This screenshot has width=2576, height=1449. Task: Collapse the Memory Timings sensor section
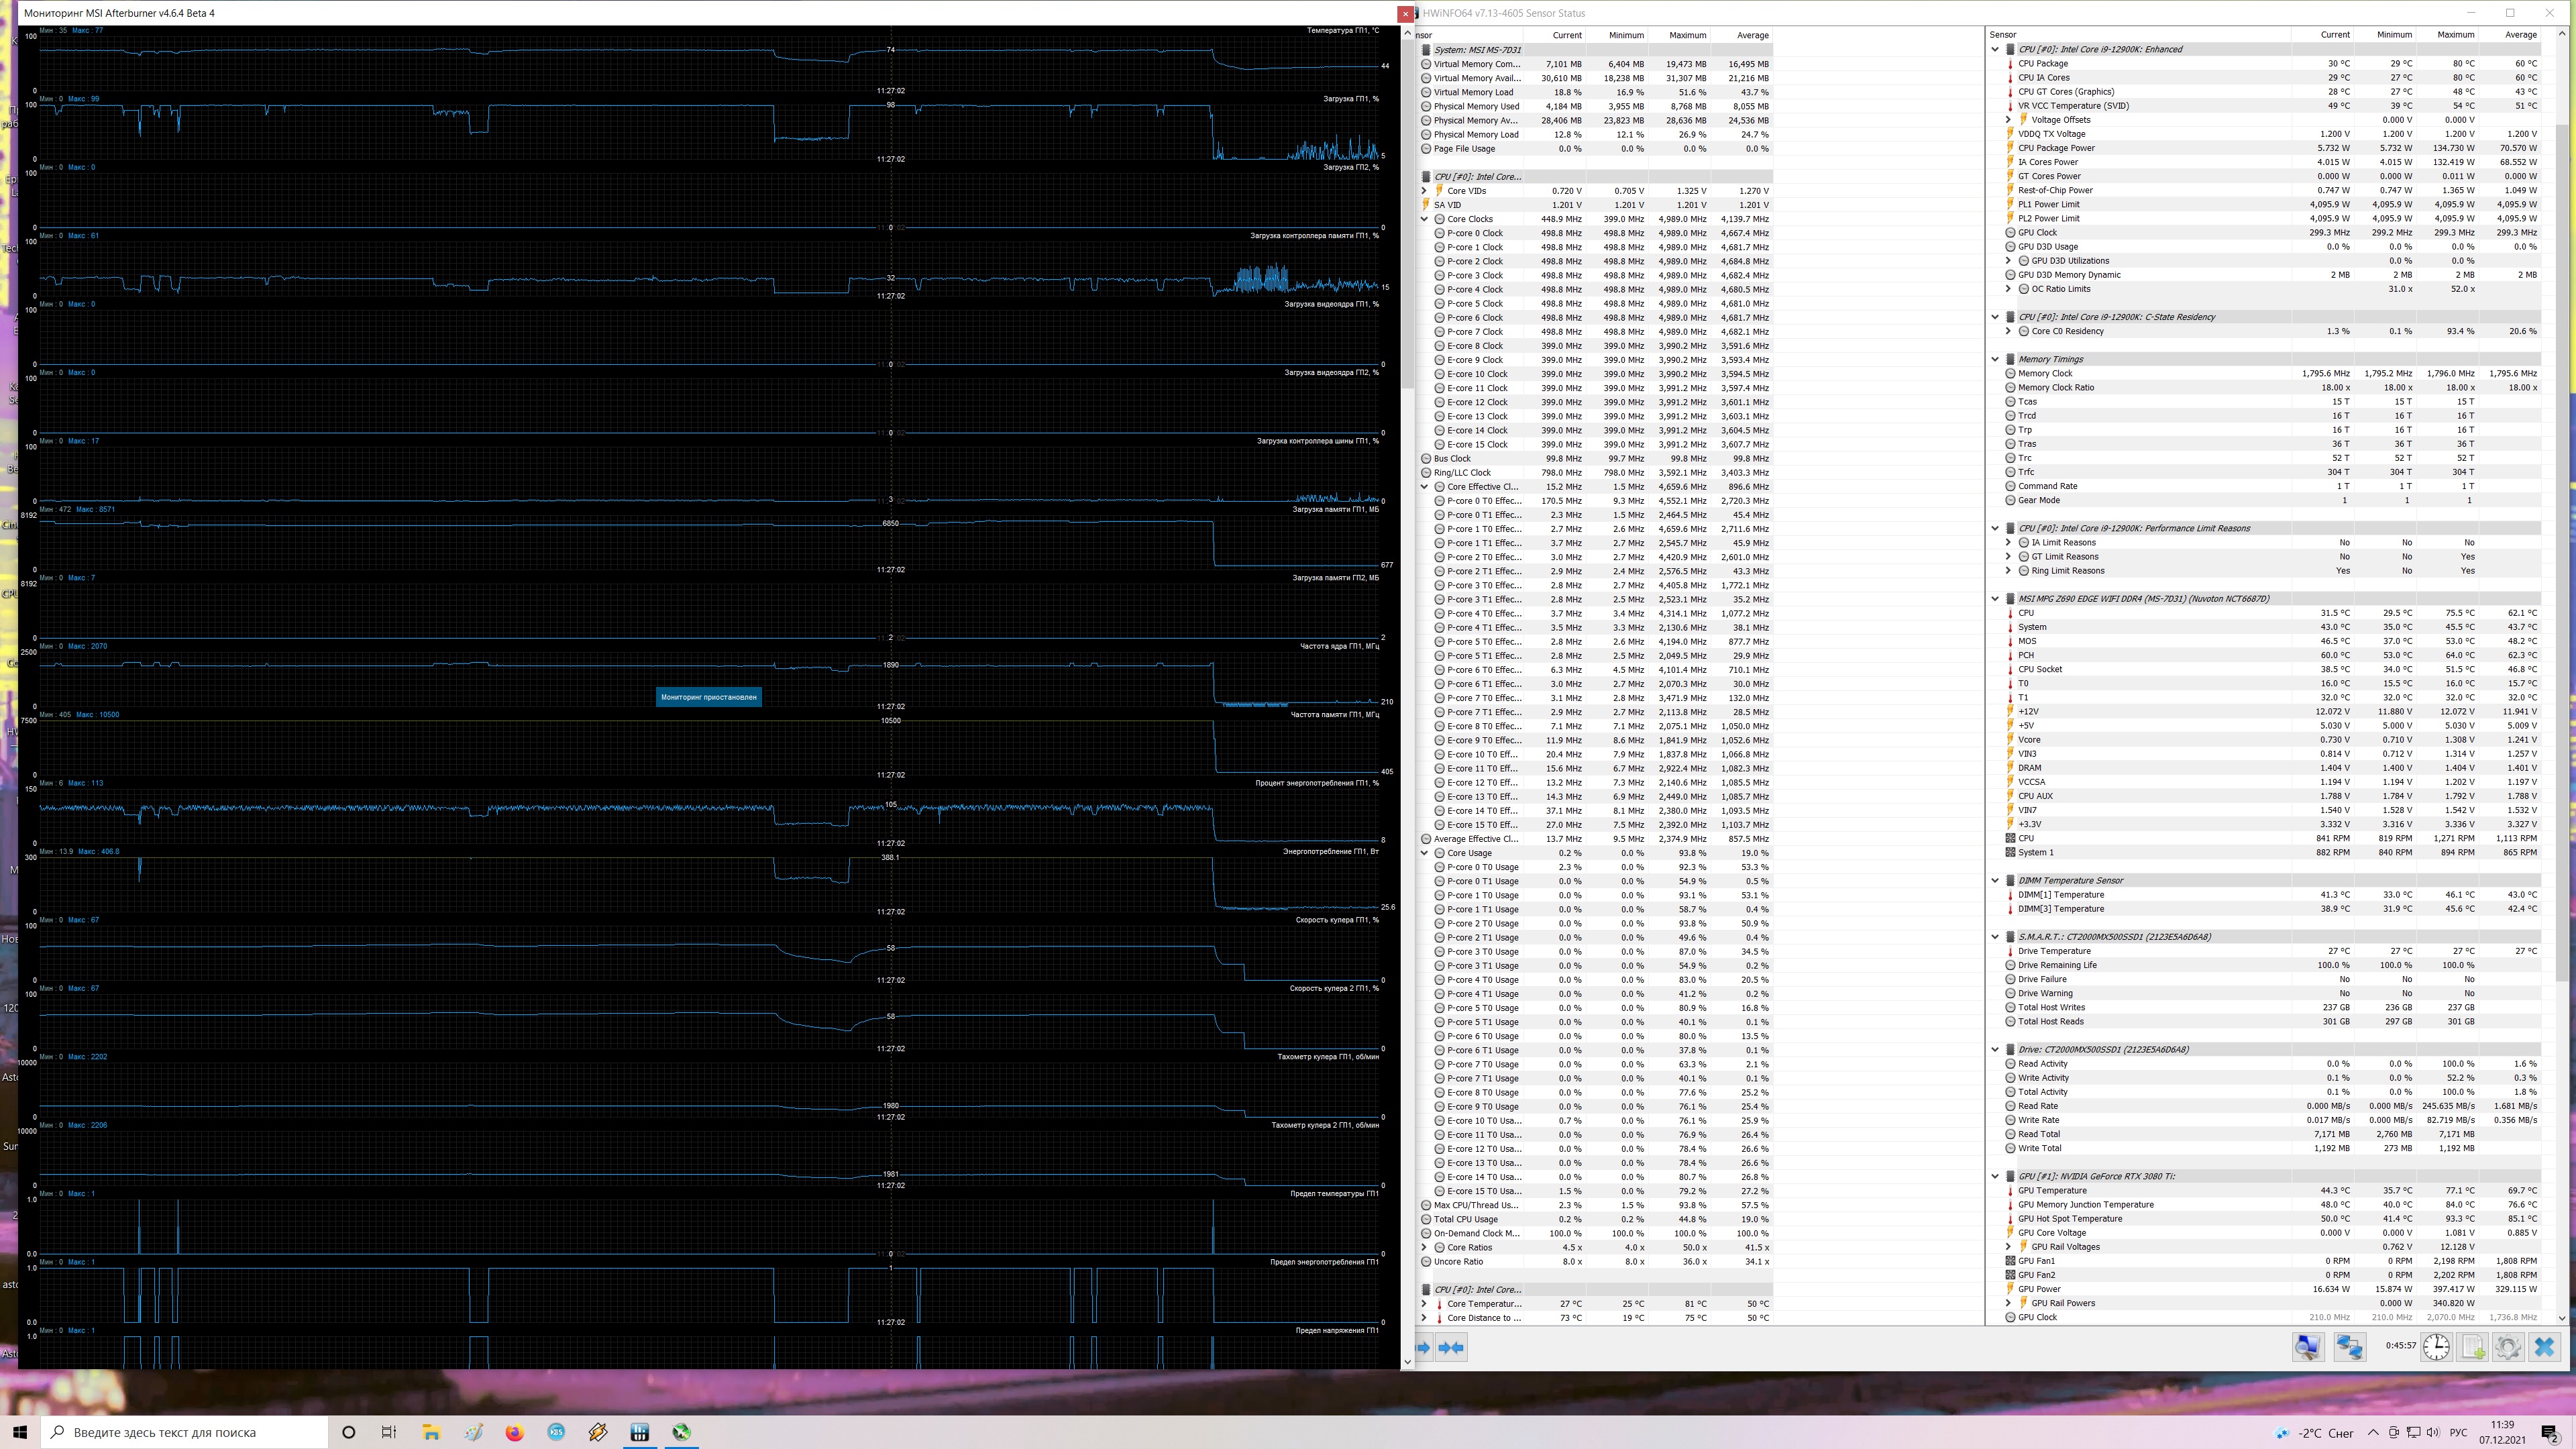click(1995, 359)
